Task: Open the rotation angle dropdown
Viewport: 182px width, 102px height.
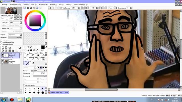Action: coord(97,8)
